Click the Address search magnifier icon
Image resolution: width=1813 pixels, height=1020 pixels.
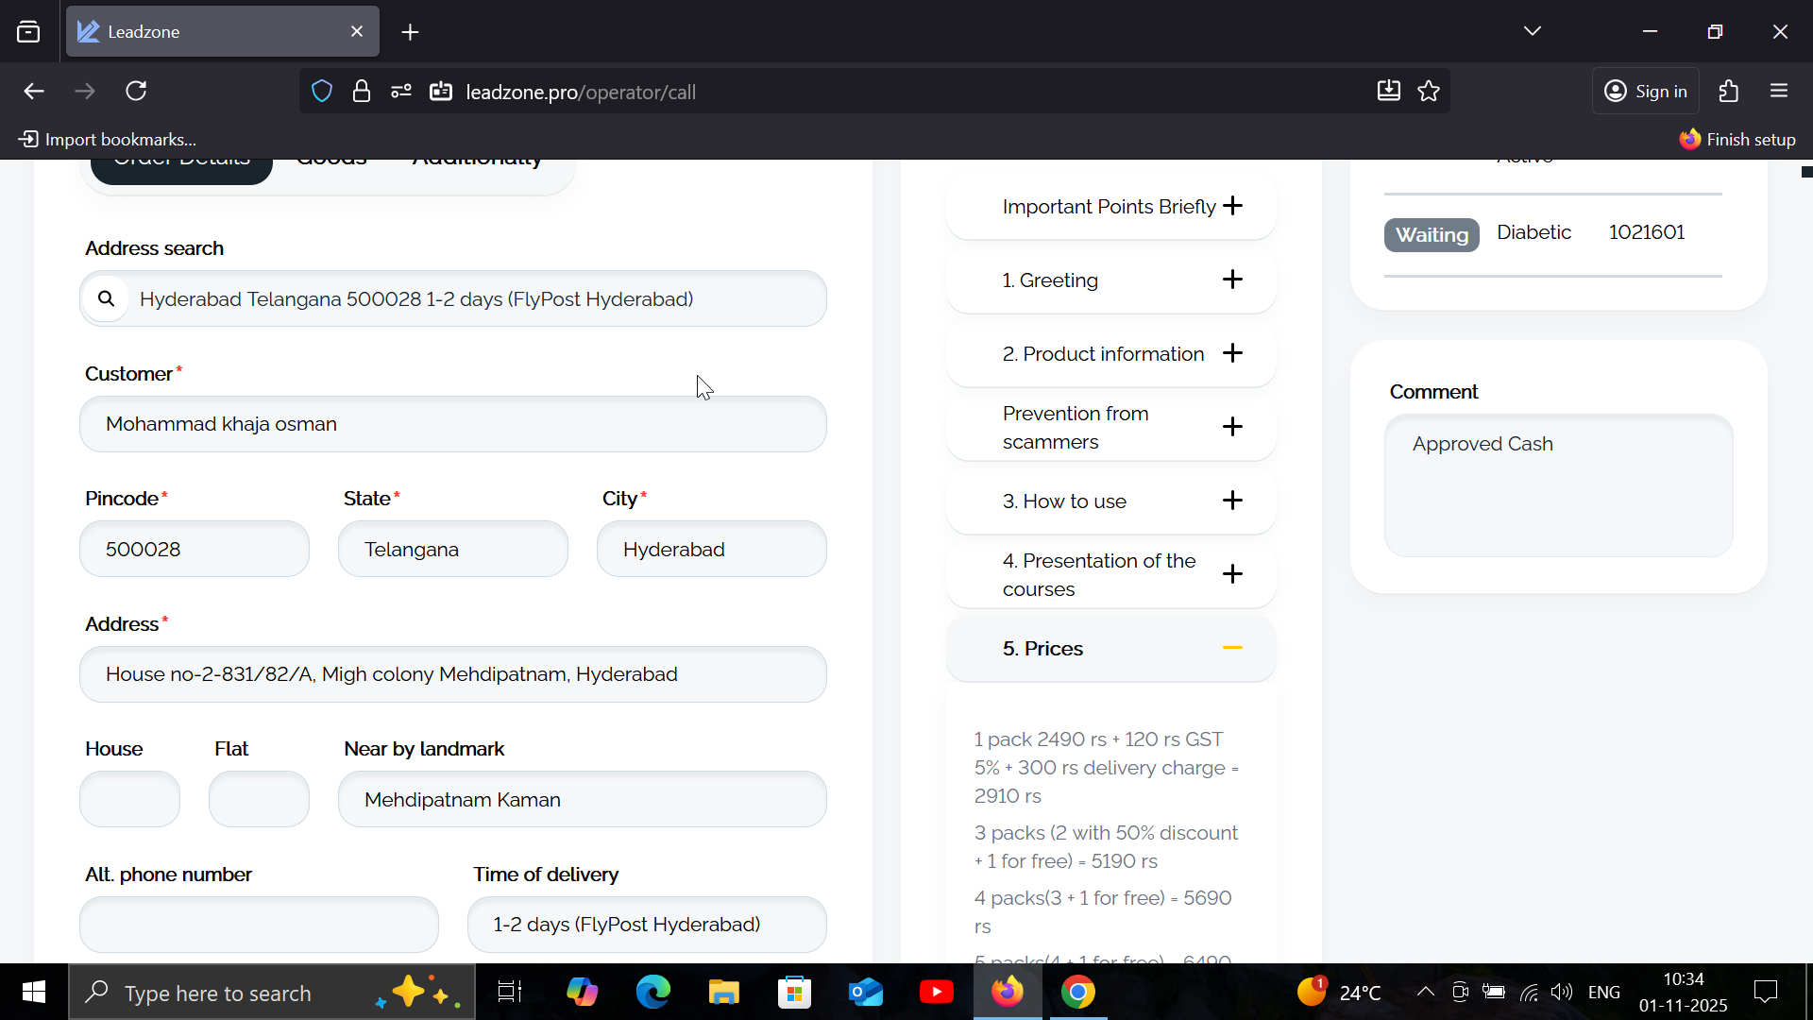coord(106,298)
